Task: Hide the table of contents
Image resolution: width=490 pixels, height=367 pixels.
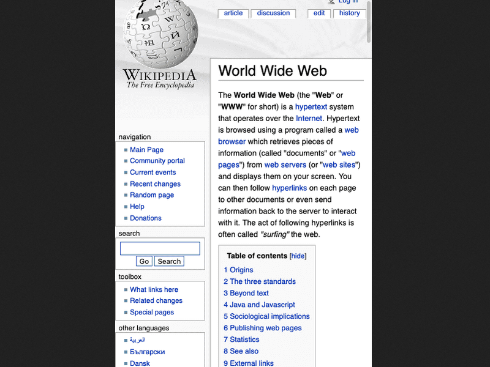Action: (298, 256)
